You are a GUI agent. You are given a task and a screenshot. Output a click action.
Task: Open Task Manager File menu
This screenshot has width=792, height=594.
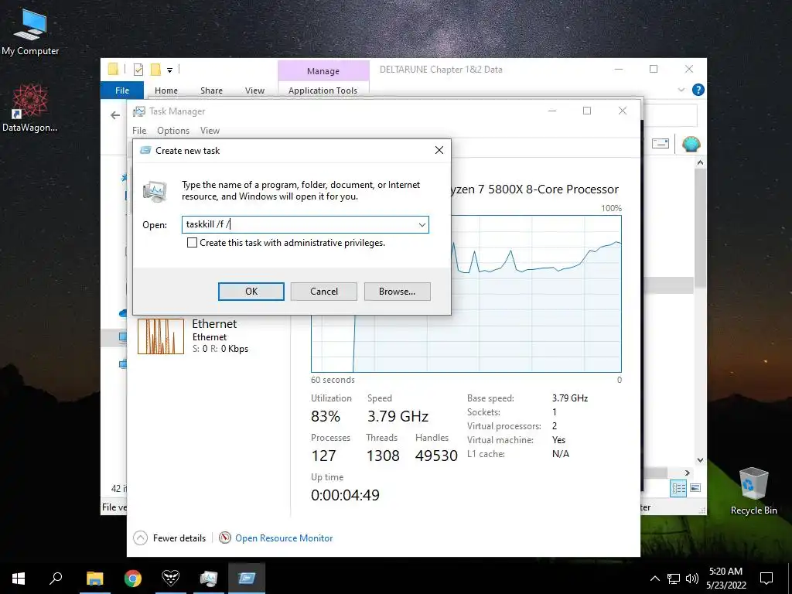tap(139, 131)
